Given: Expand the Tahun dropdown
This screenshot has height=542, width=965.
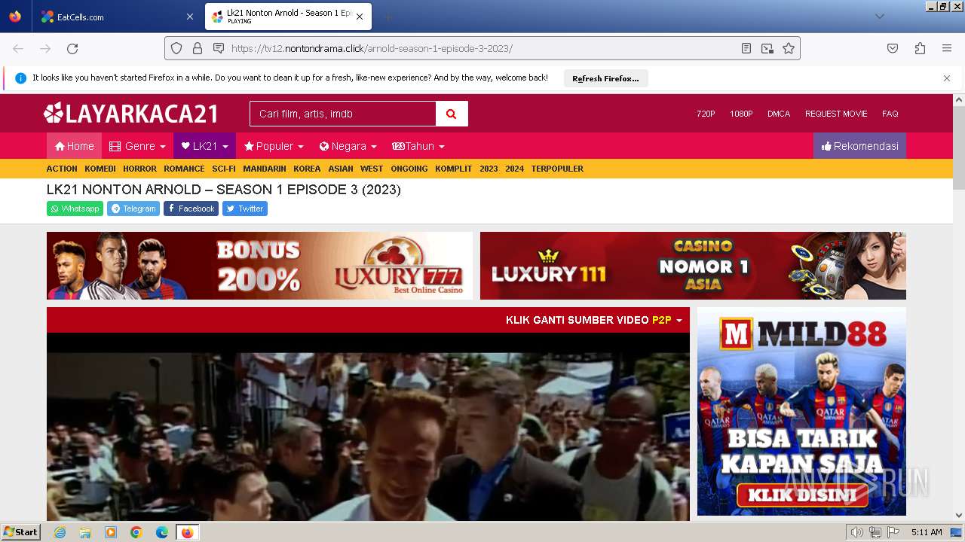Looking at the screenshot, I should pos(418,146).
